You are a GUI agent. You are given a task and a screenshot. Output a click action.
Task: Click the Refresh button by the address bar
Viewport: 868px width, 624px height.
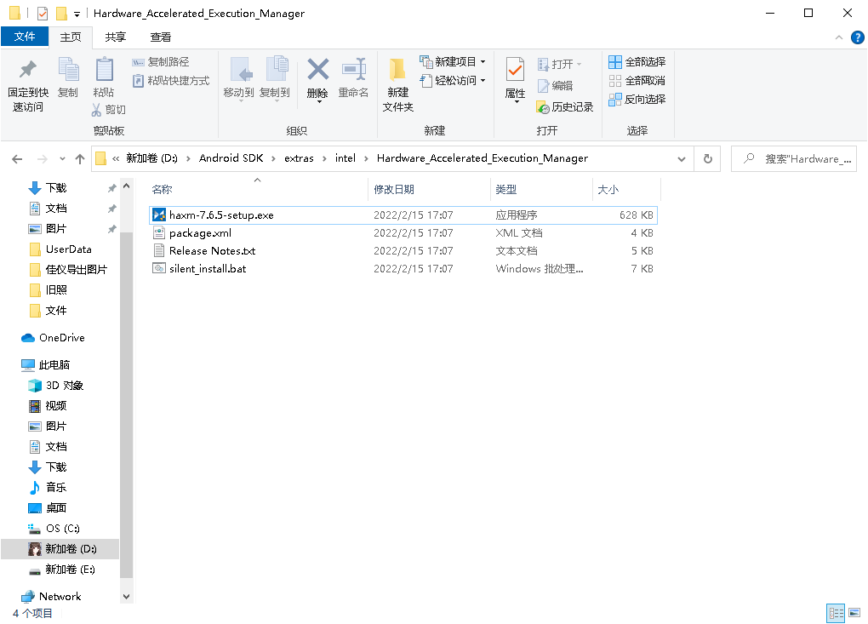[707, 159]
